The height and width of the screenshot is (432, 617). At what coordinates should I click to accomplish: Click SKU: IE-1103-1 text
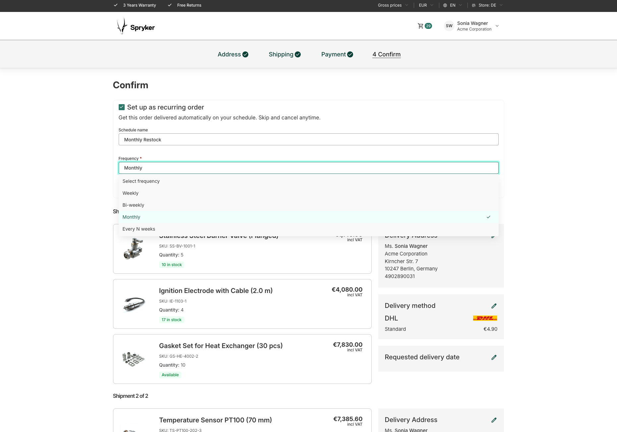click(173, 301)
